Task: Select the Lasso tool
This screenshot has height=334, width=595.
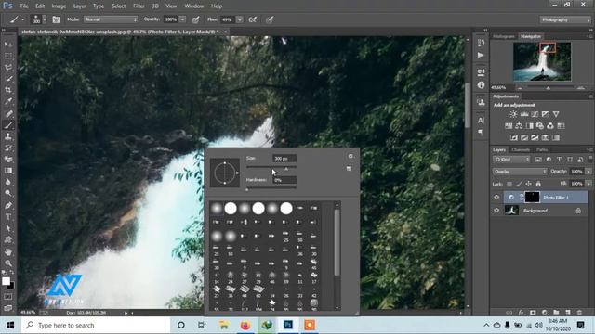Action: click(8, 68)
